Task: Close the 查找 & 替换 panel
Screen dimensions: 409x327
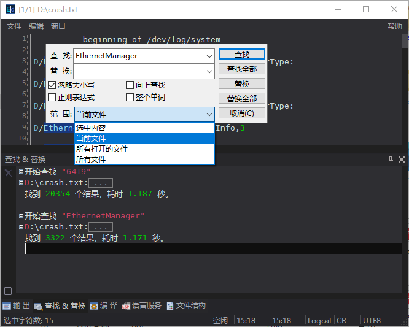Action: click(402, 159)
